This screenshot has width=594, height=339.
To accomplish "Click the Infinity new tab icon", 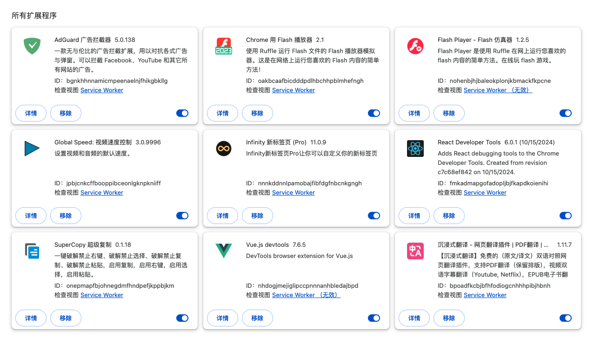I will coord(224,149).
